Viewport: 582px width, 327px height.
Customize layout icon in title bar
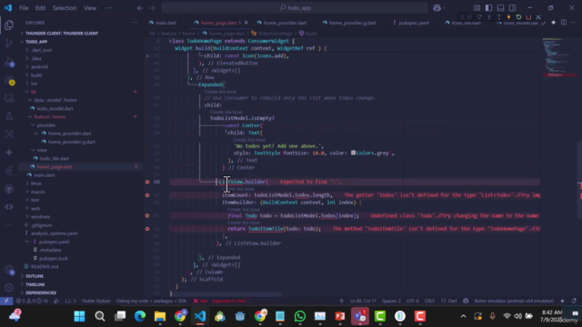477,8
